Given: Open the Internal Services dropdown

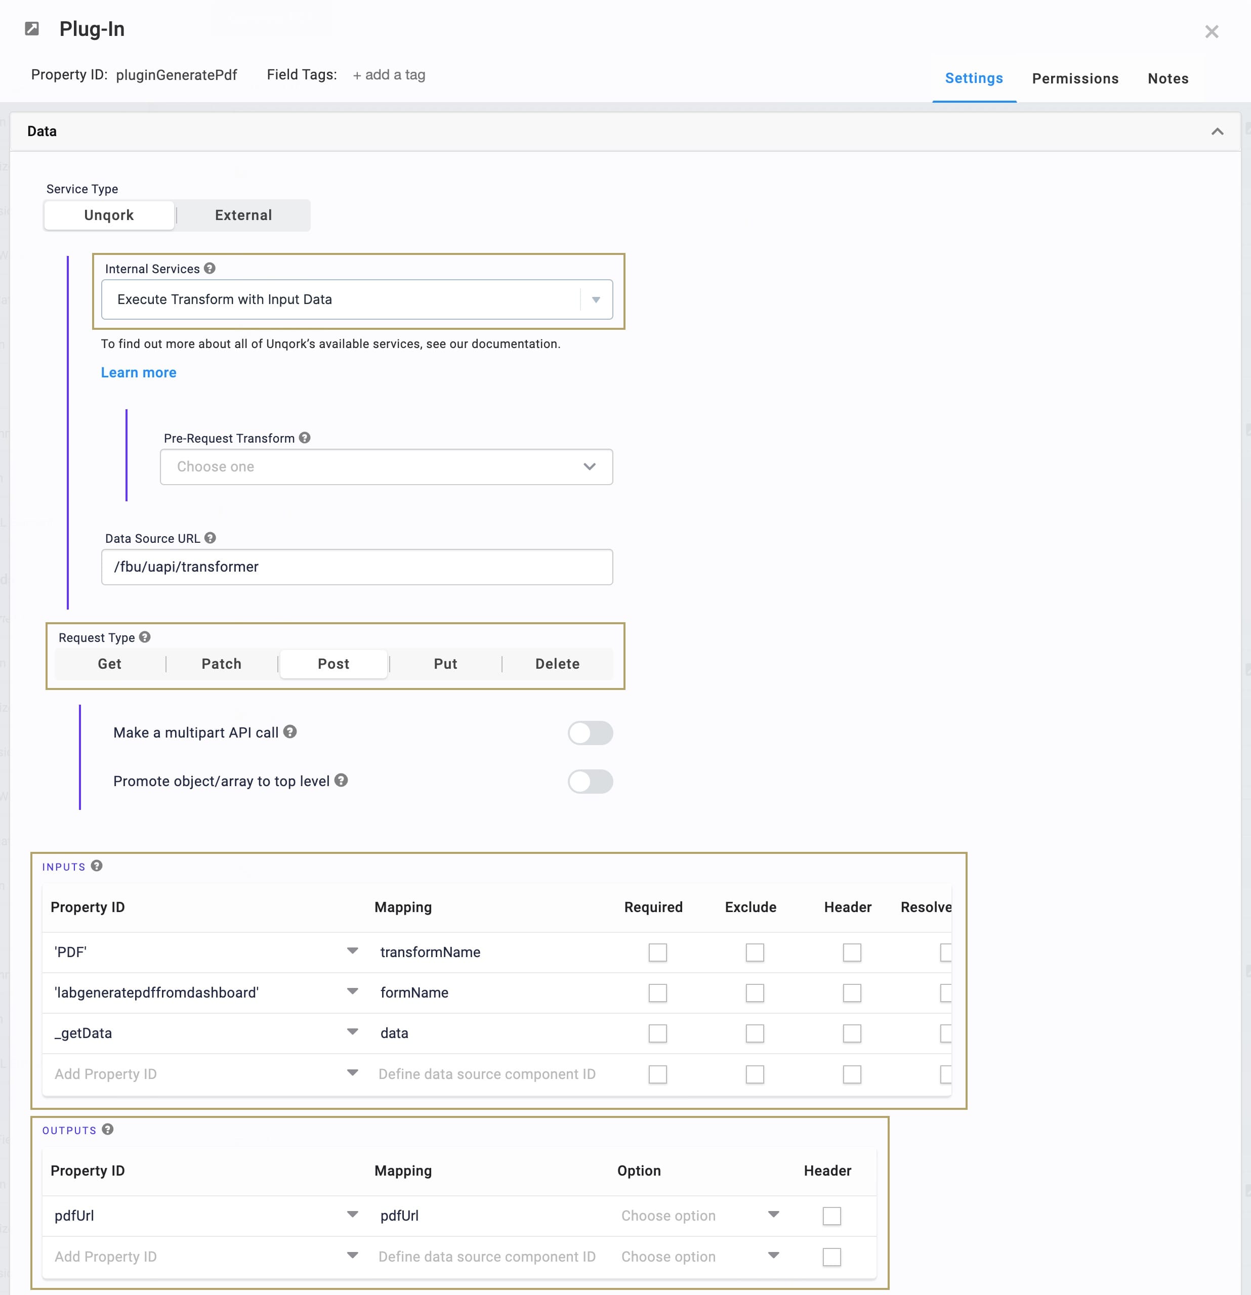Looking at the screenshot, I should (357, 299).
